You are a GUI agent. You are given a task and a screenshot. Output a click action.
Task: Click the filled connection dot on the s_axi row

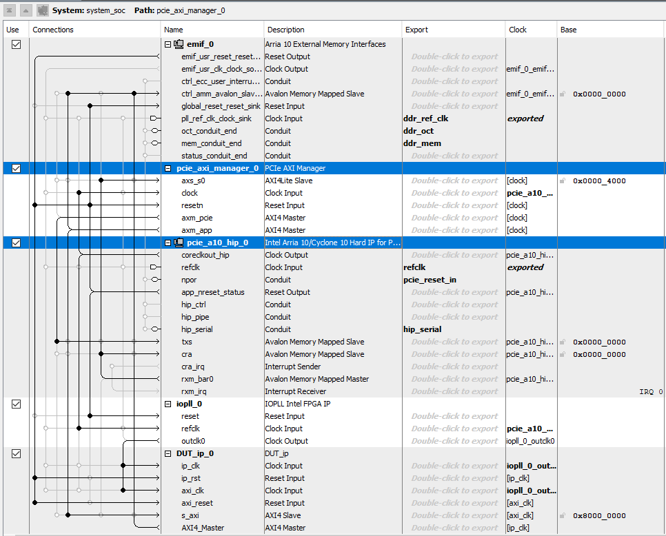pos(68,515)
